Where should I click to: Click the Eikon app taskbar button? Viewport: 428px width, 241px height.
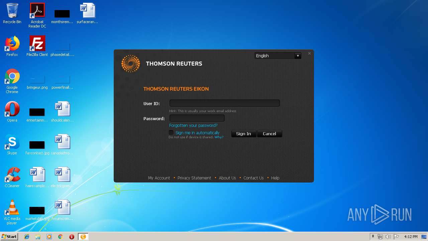[x=83, y=237]
